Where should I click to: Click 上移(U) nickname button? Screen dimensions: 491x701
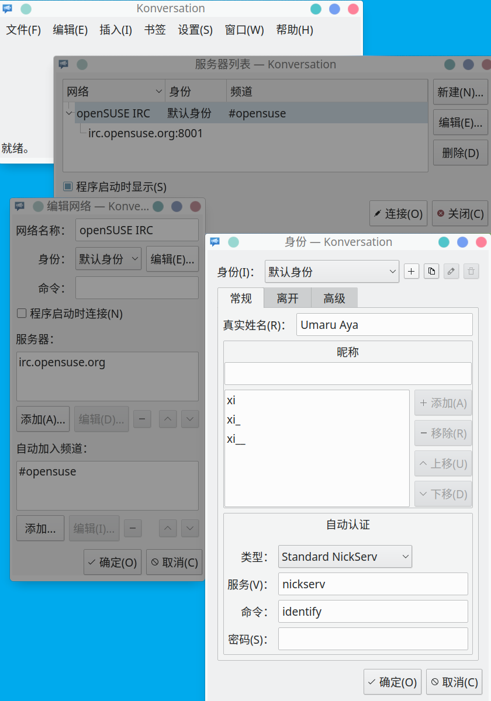click(x=443, y=464)
